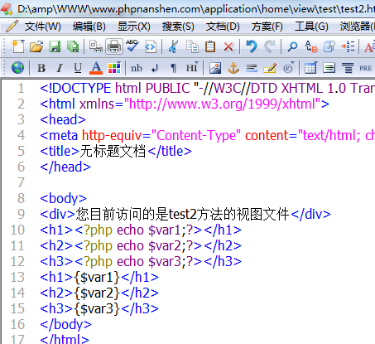Open Find with the magnifier icon
375x344 pixels.
coord(292,46)
